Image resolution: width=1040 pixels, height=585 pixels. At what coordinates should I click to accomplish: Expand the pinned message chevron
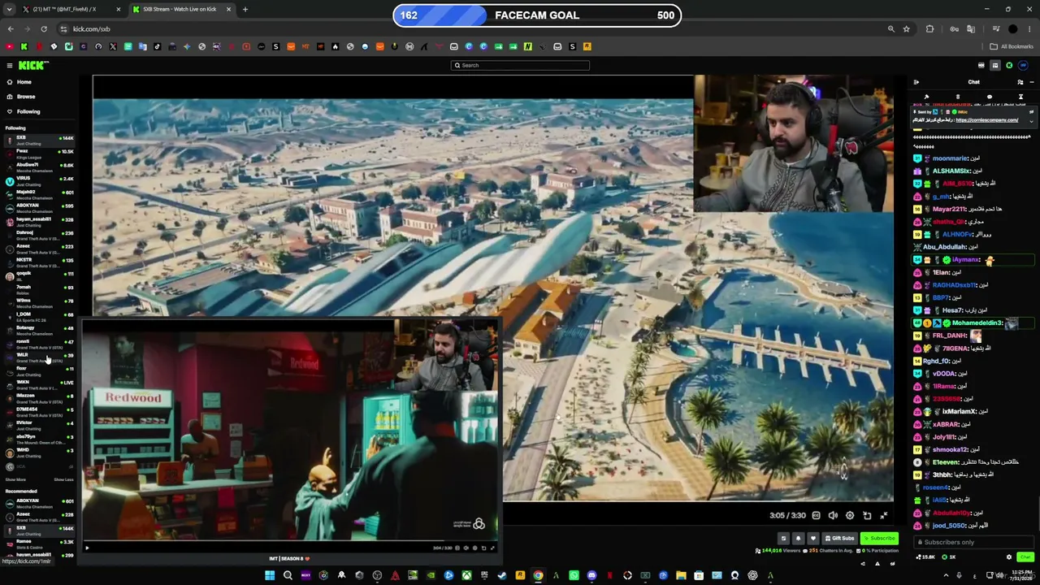tap(1032, 121)
